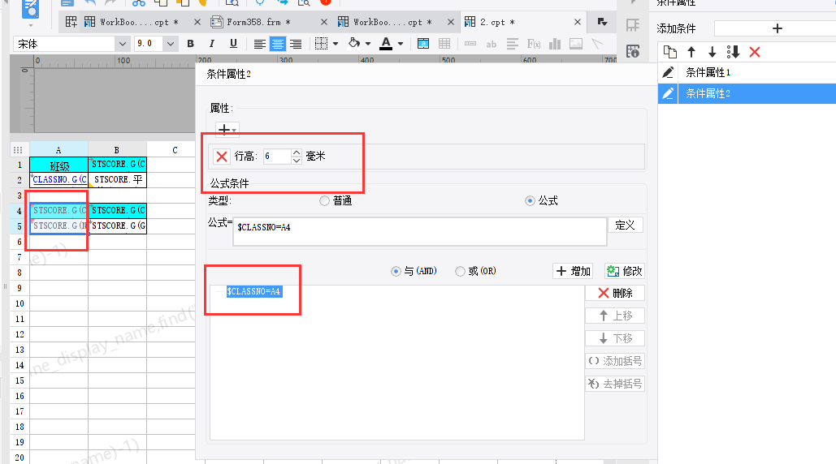Remove the 行高 property with red X
The height and width of the screenshot is (464, 836).
(222, 157)
